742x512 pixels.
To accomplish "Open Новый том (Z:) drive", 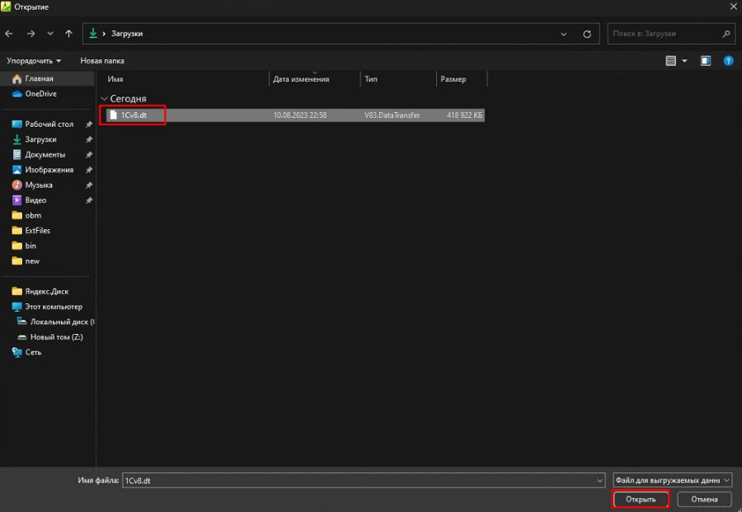I will [56, 337].
